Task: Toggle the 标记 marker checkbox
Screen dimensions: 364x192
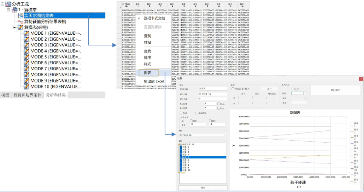Action: tap(293, 89)
